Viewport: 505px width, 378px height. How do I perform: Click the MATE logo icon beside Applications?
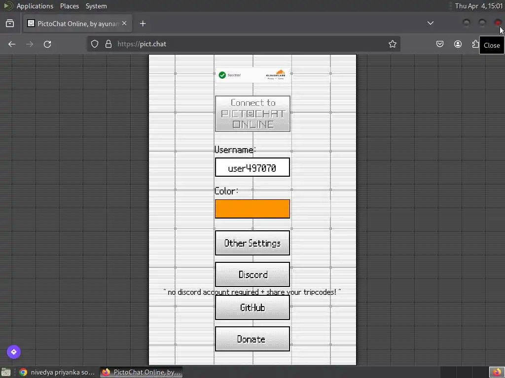coord(8,6)
